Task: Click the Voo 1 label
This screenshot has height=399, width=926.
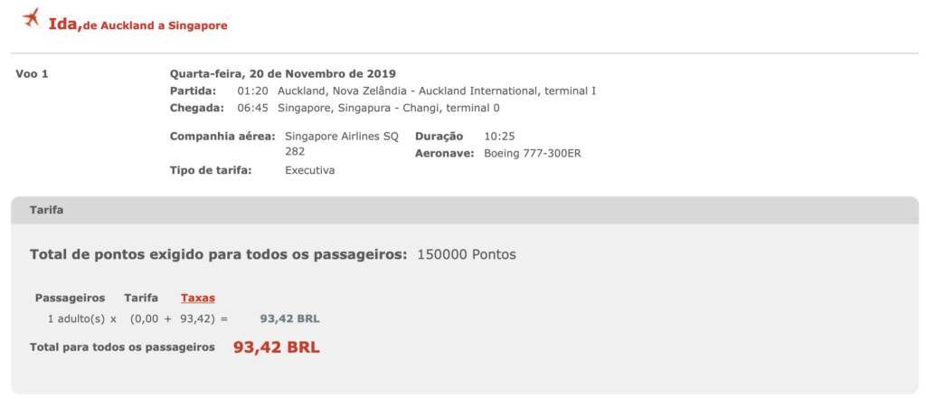Action: (32, 74)
